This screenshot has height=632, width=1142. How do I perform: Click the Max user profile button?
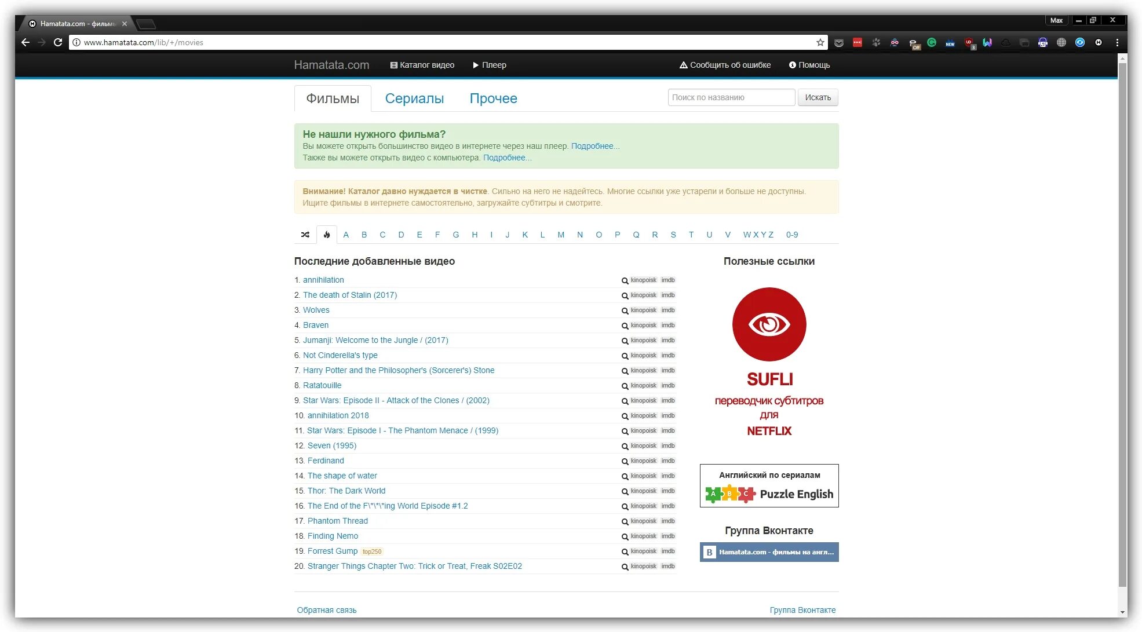point(1056,20)
